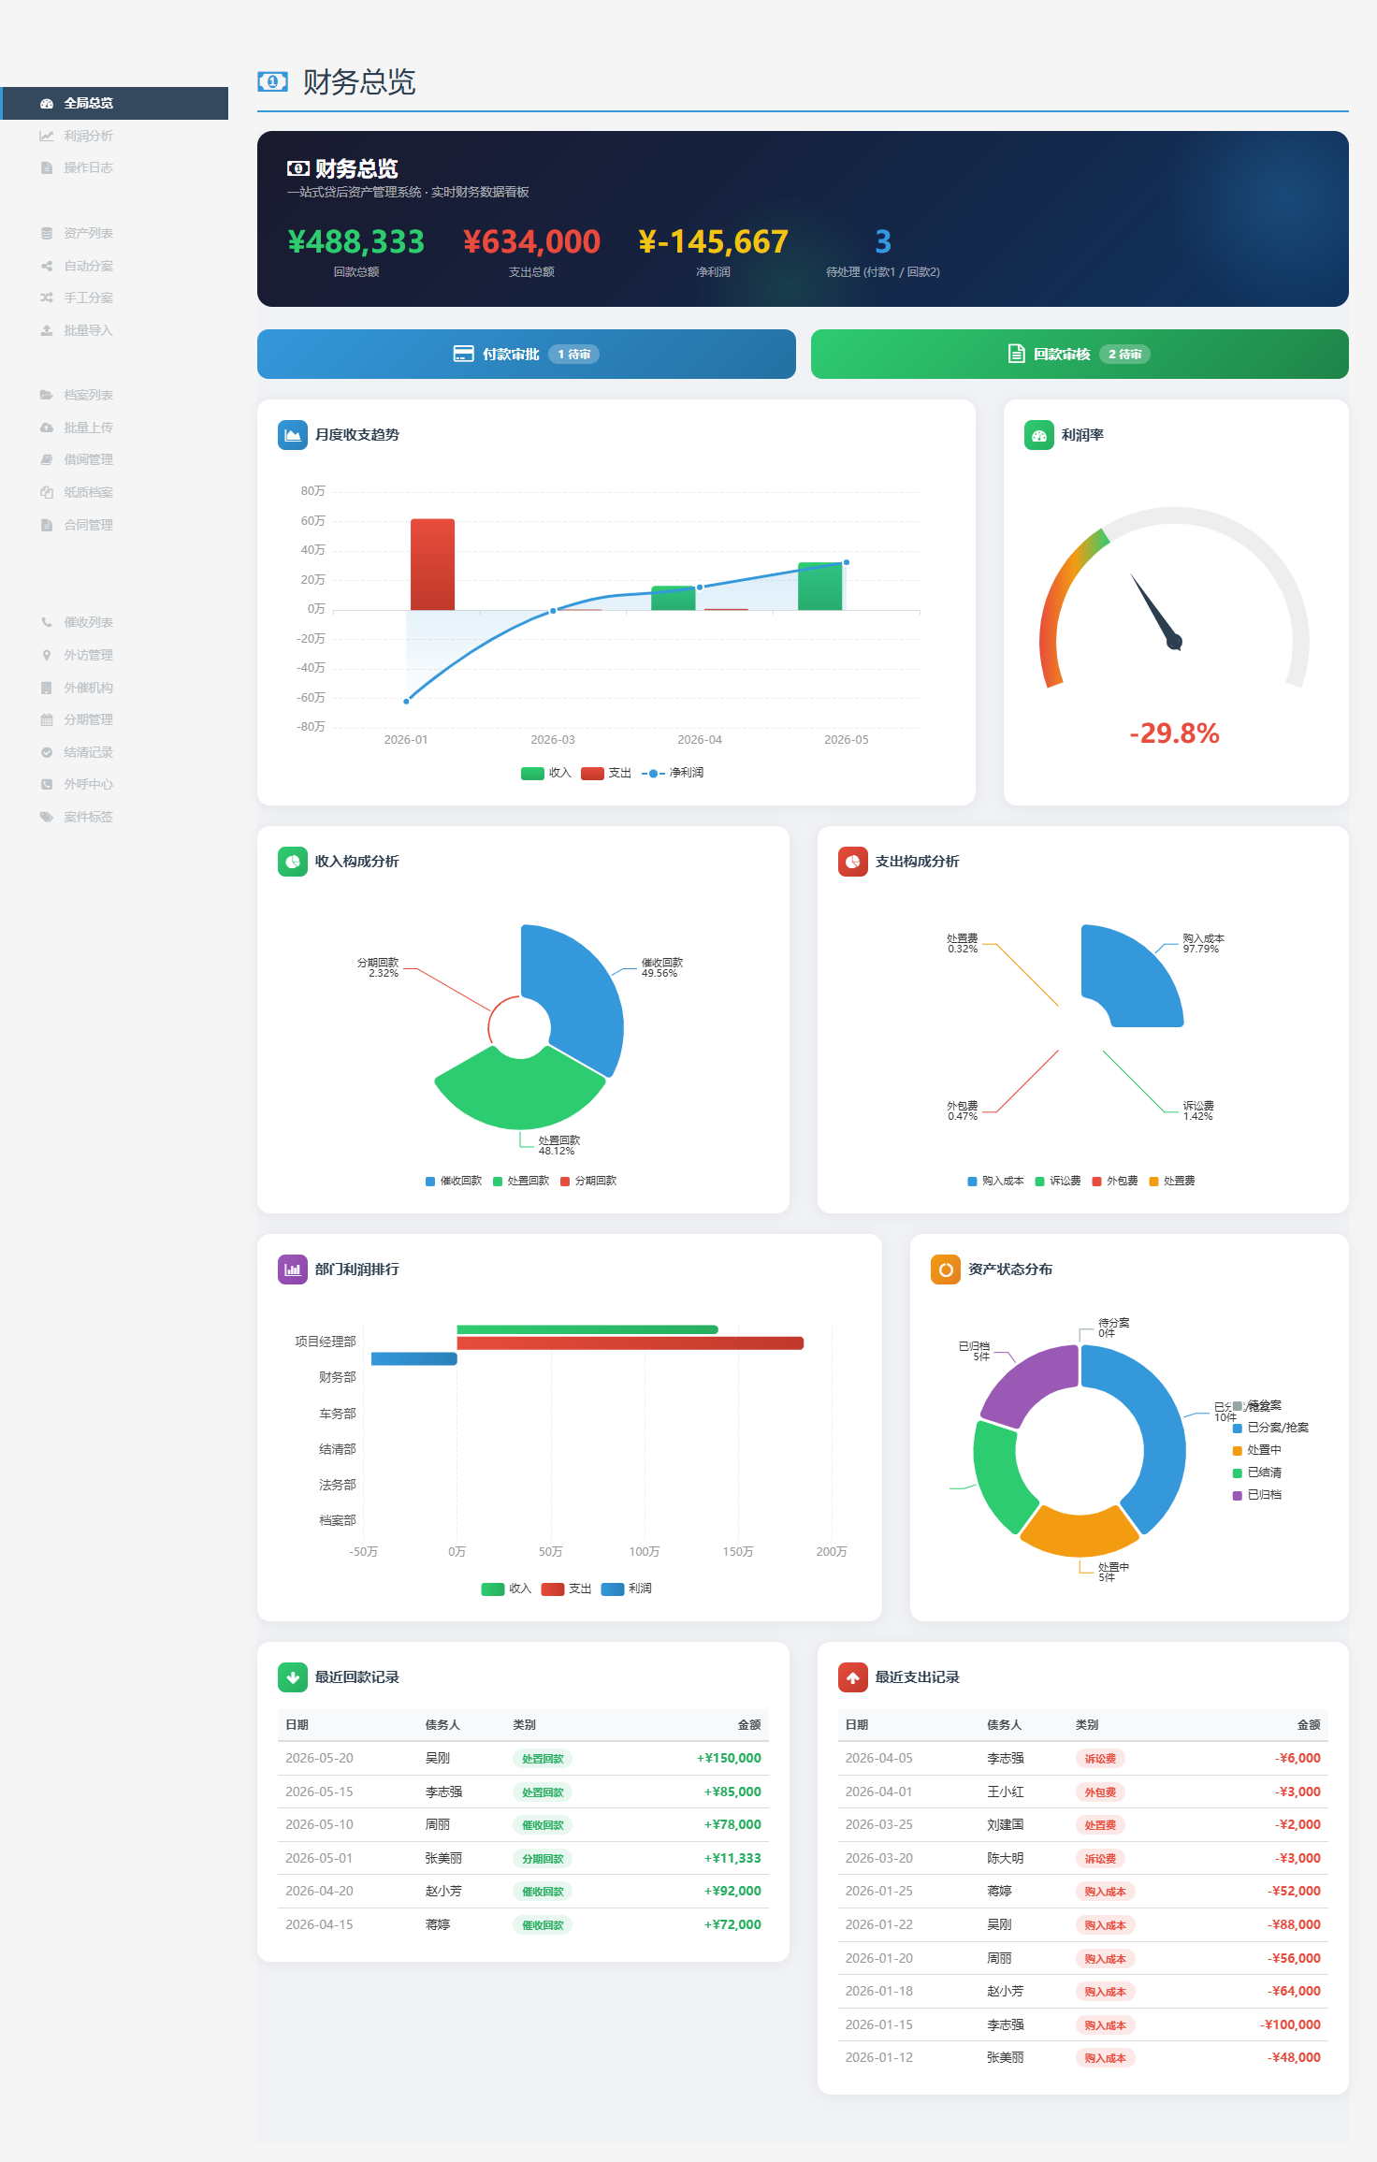Go to 操作日志 in the sidebar
The width and height of the screenshot is (1377, 2162).
point(114,168)
